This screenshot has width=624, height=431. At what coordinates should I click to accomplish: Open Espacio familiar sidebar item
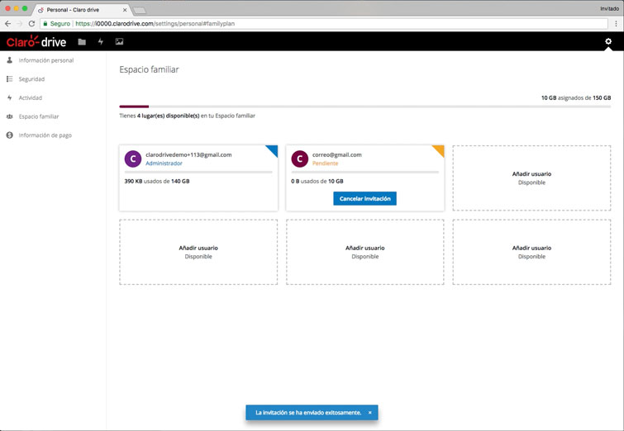coord(39,116)
